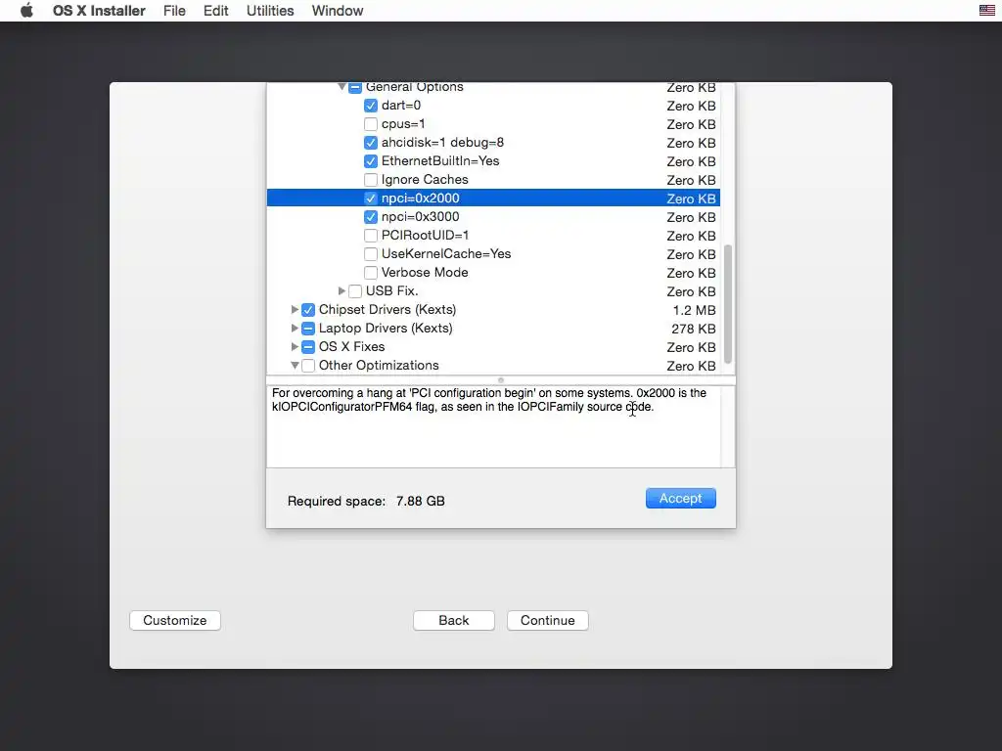Click the Continue button
The width and height of the screenshot is (1002, 751).
[x=548, y=620]
